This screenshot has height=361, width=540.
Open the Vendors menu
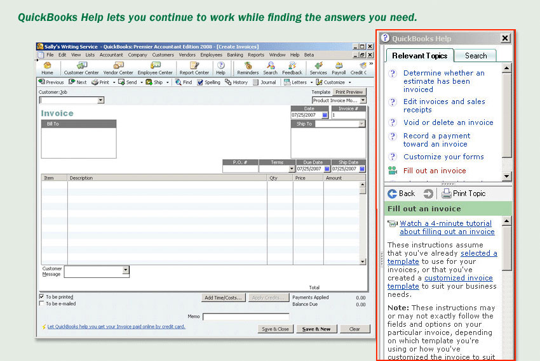[x=187, y=55]
